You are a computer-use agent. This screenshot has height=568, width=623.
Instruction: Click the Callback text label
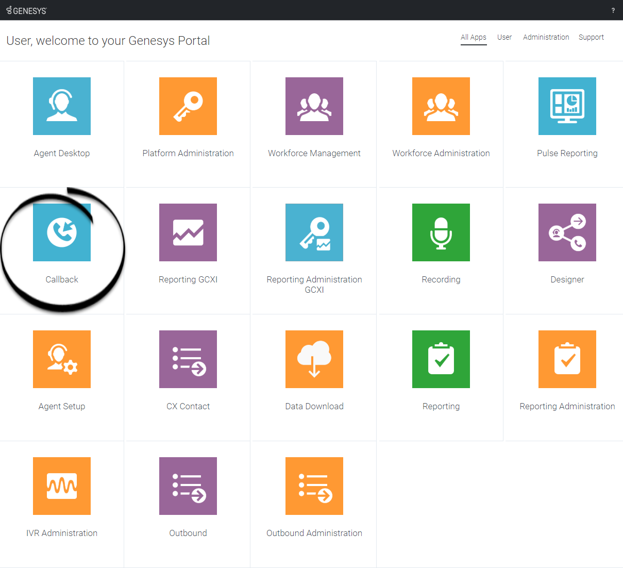[x=62, y=279]
